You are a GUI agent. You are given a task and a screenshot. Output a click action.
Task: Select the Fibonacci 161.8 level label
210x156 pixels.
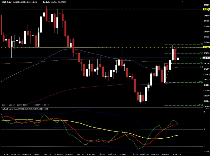[x=201, y=105]
